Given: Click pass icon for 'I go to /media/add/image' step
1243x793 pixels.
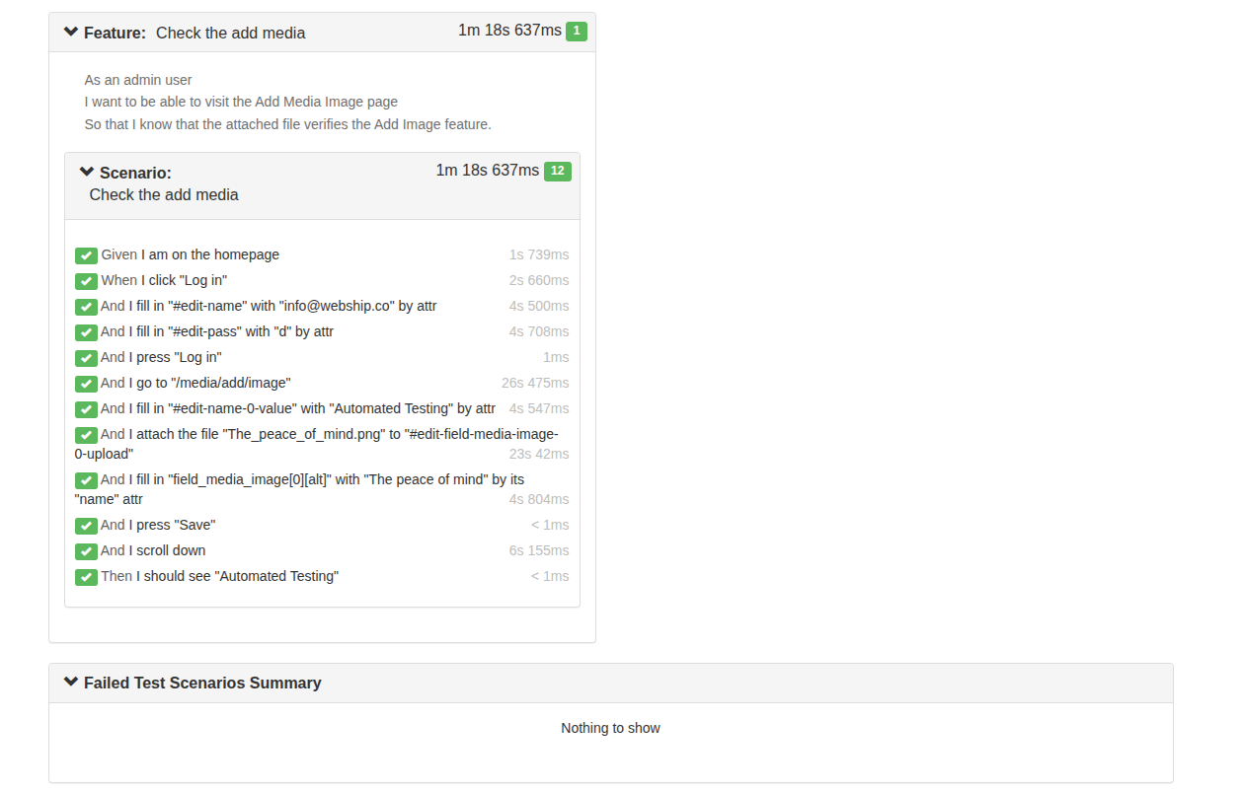Looking at the screenshot, I should [86, 384].
